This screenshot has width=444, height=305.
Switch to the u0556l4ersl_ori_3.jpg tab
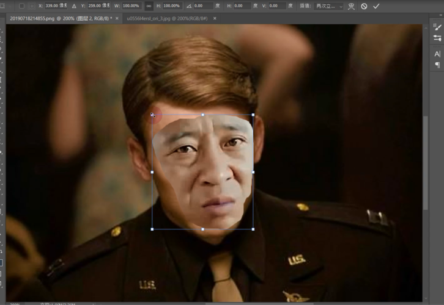(167, 18)
